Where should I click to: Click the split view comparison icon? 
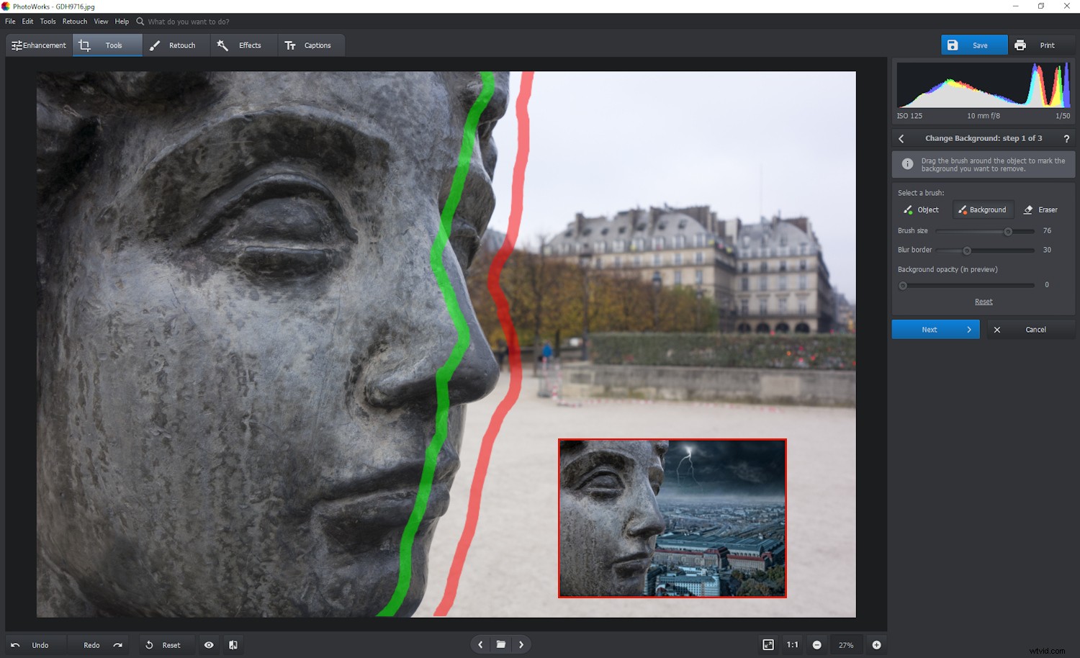point(232,644)
